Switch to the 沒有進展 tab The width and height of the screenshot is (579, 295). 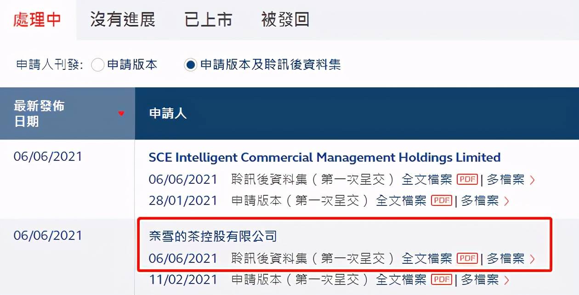pos(122,20)
